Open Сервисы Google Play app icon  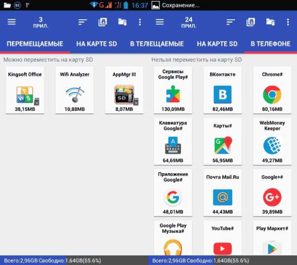point(173,94)
